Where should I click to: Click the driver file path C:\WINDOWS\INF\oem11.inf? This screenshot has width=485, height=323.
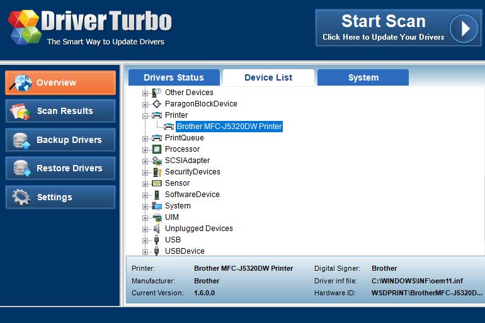[417, 281]
